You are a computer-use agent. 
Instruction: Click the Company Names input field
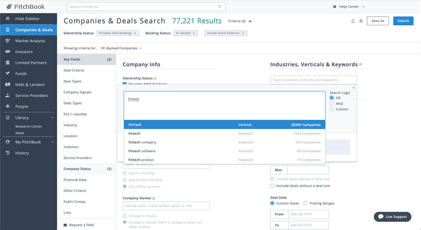(166, 206)
